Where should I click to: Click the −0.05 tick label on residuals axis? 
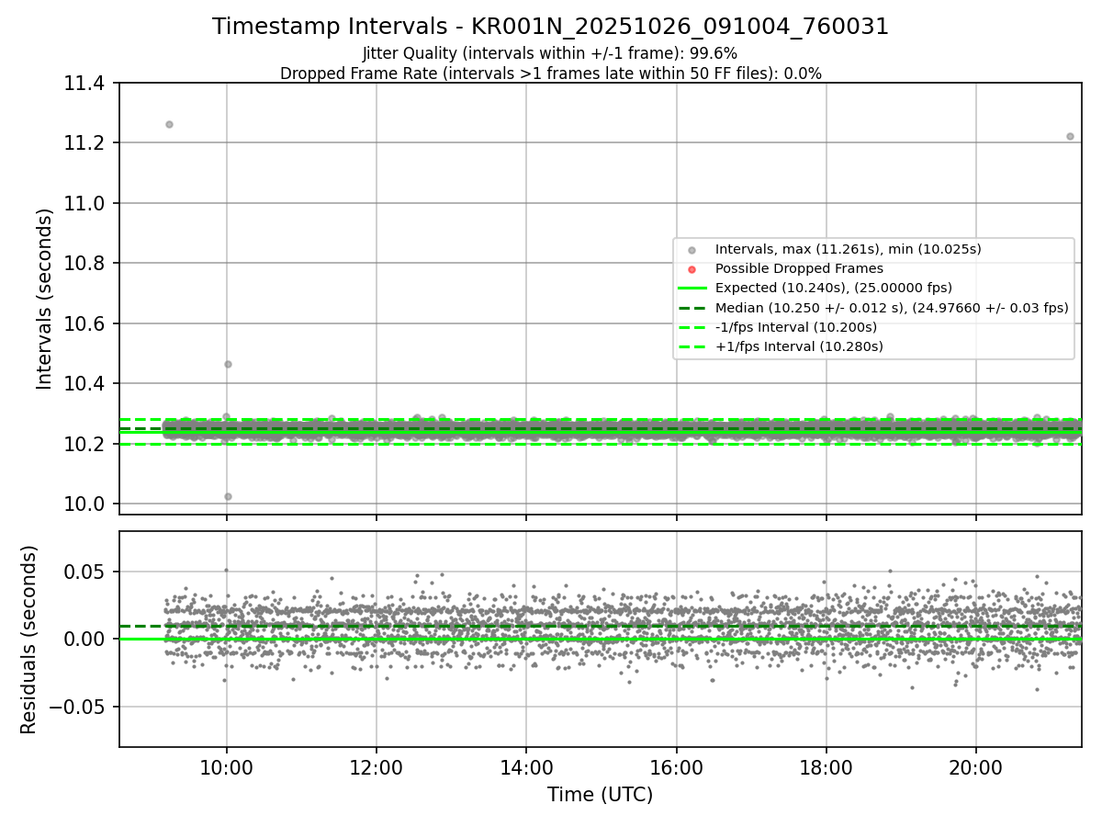(x=79, y=707)
